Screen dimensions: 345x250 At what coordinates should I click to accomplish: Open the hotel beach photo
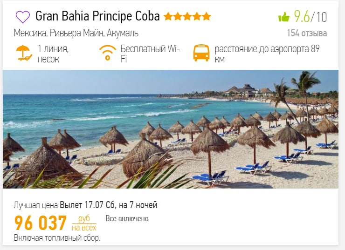(x=171, y=129)
